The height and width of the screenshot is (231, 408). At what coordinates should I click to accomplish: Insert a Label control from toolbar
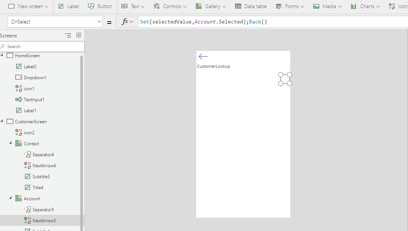pyautogui.click(x=68, y=6)
